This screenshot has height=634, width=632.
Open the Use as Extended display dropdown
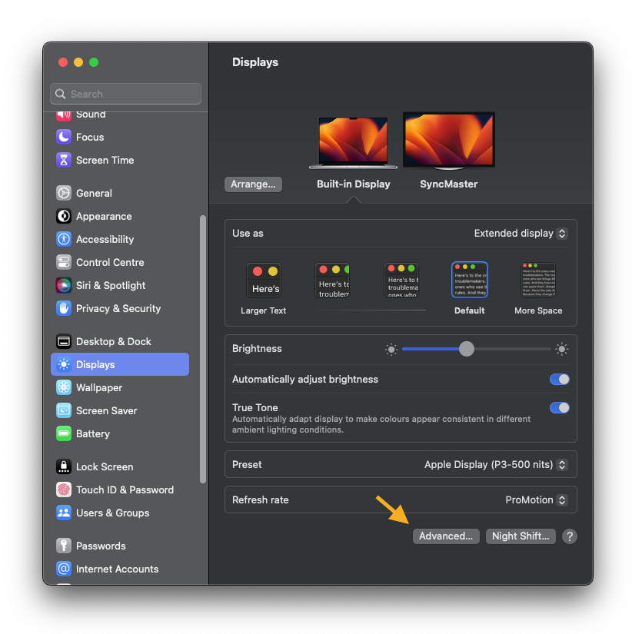[521, 234]
